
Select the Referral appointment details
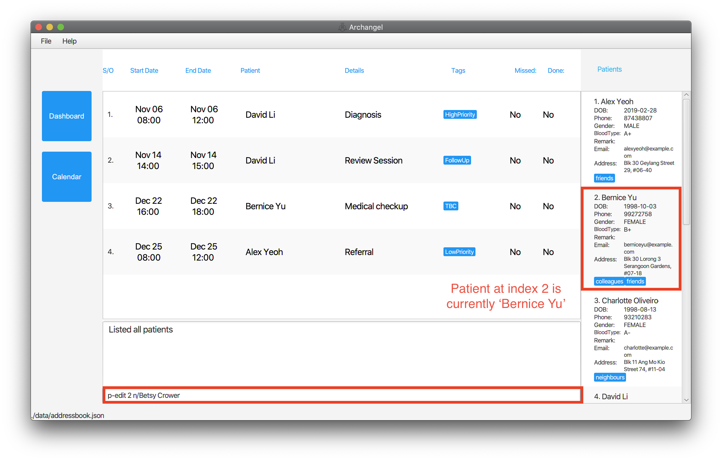[x=359, y=252]
